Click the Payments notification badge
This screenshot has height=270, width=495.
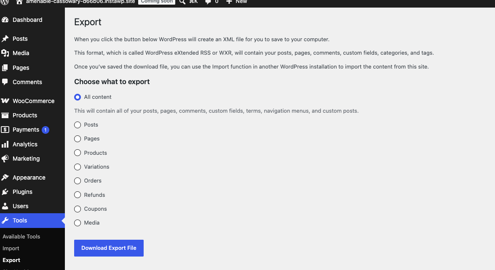coord(45,130)
